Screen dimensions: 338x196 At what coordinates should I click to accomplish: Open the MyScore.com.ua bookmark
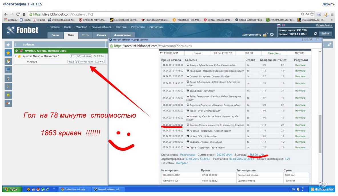coord(280,20)
